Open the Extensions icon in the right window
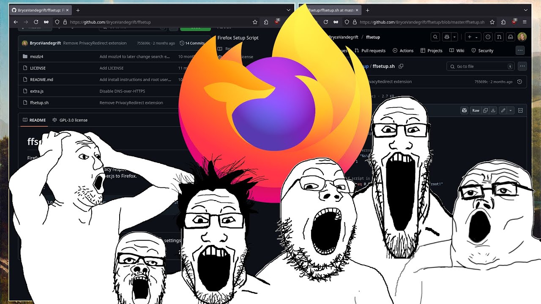This screenshot has width=541, height=304. pos(503,22)
